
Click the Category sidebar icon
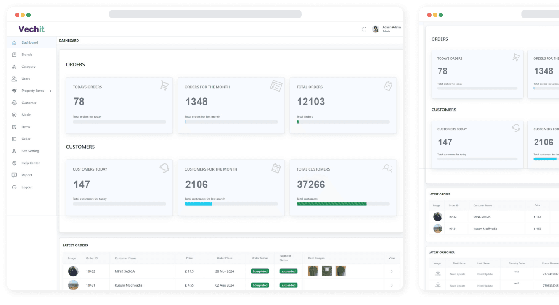[14, 67]
